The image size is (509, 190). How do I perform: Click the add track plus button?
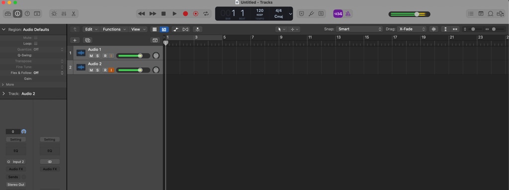click(75, 41)
